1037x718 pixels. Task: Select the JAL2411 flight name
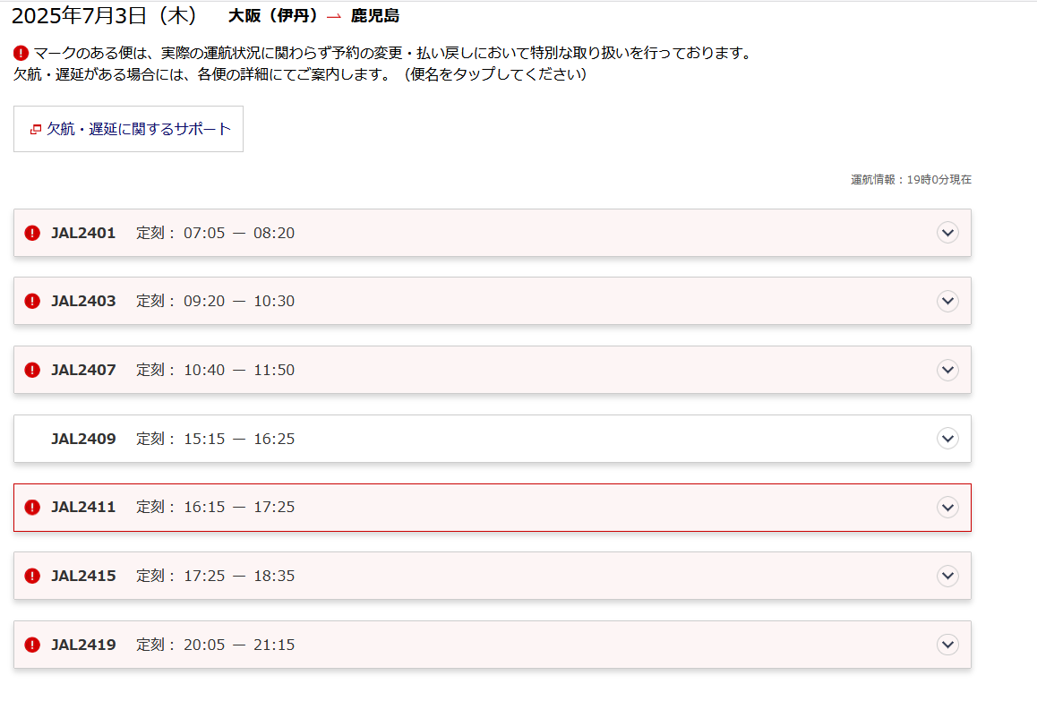tap(83, 507)
